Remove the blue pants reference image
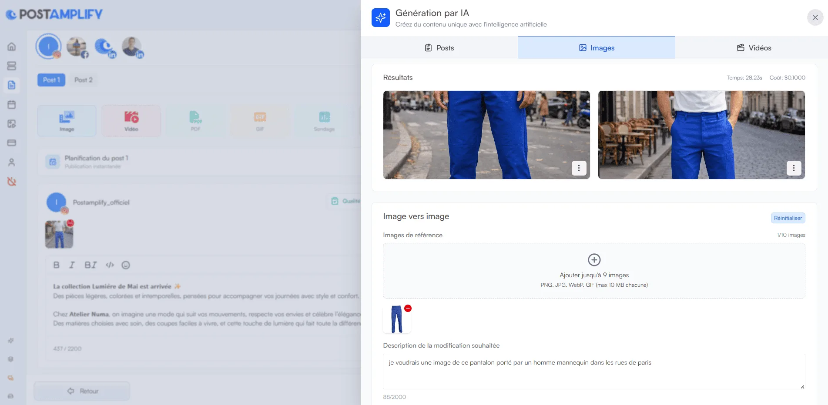 (x=408, y=308)
